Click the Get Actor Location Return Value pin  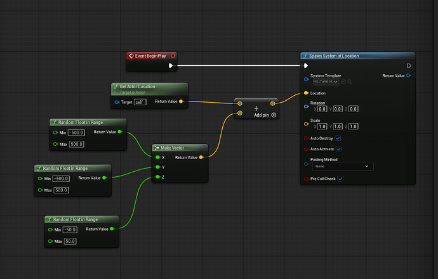[x=182, y=101]
